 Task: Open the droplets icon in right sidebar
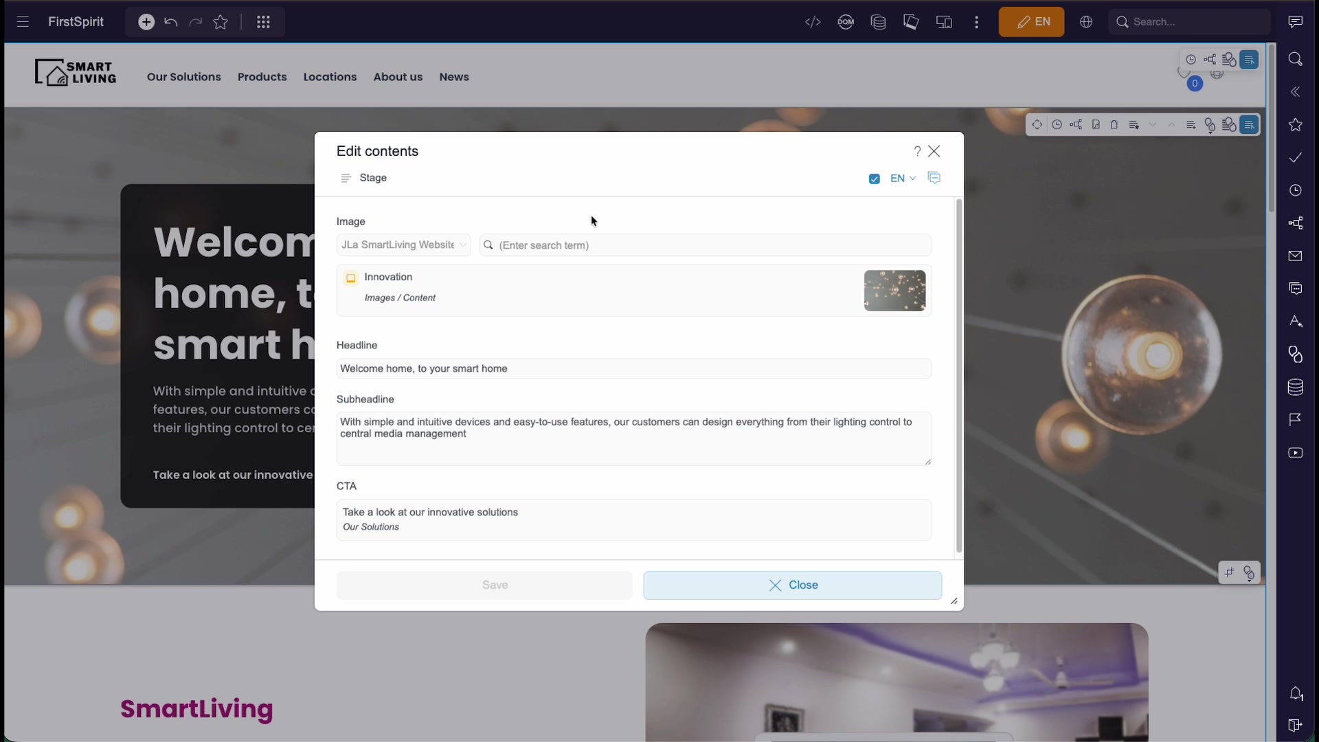1296,354
